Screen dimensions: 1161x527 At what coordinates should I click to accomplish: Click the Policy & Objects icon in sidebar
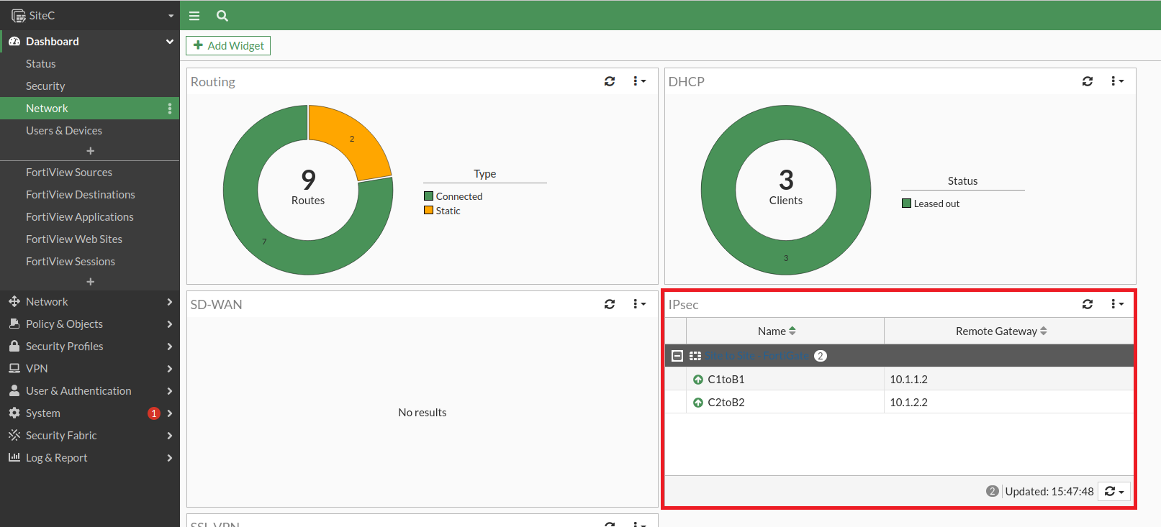[14, 324]
